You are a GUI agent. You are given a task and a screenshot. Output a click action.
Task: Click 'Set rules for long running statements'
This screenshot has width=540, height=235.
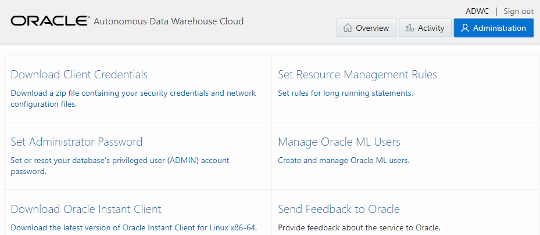coord(345,93)
